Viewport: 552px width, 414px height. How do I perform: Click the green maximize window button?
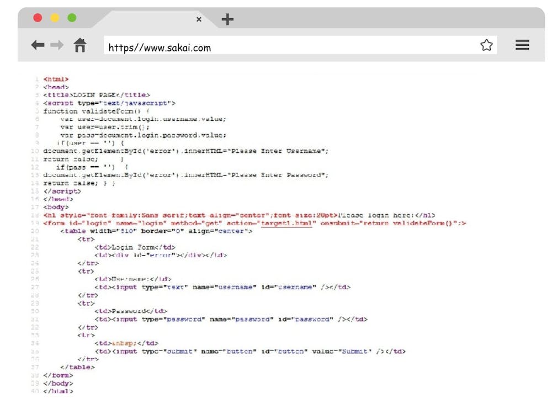pyautogui.click(x=72, y=18)
